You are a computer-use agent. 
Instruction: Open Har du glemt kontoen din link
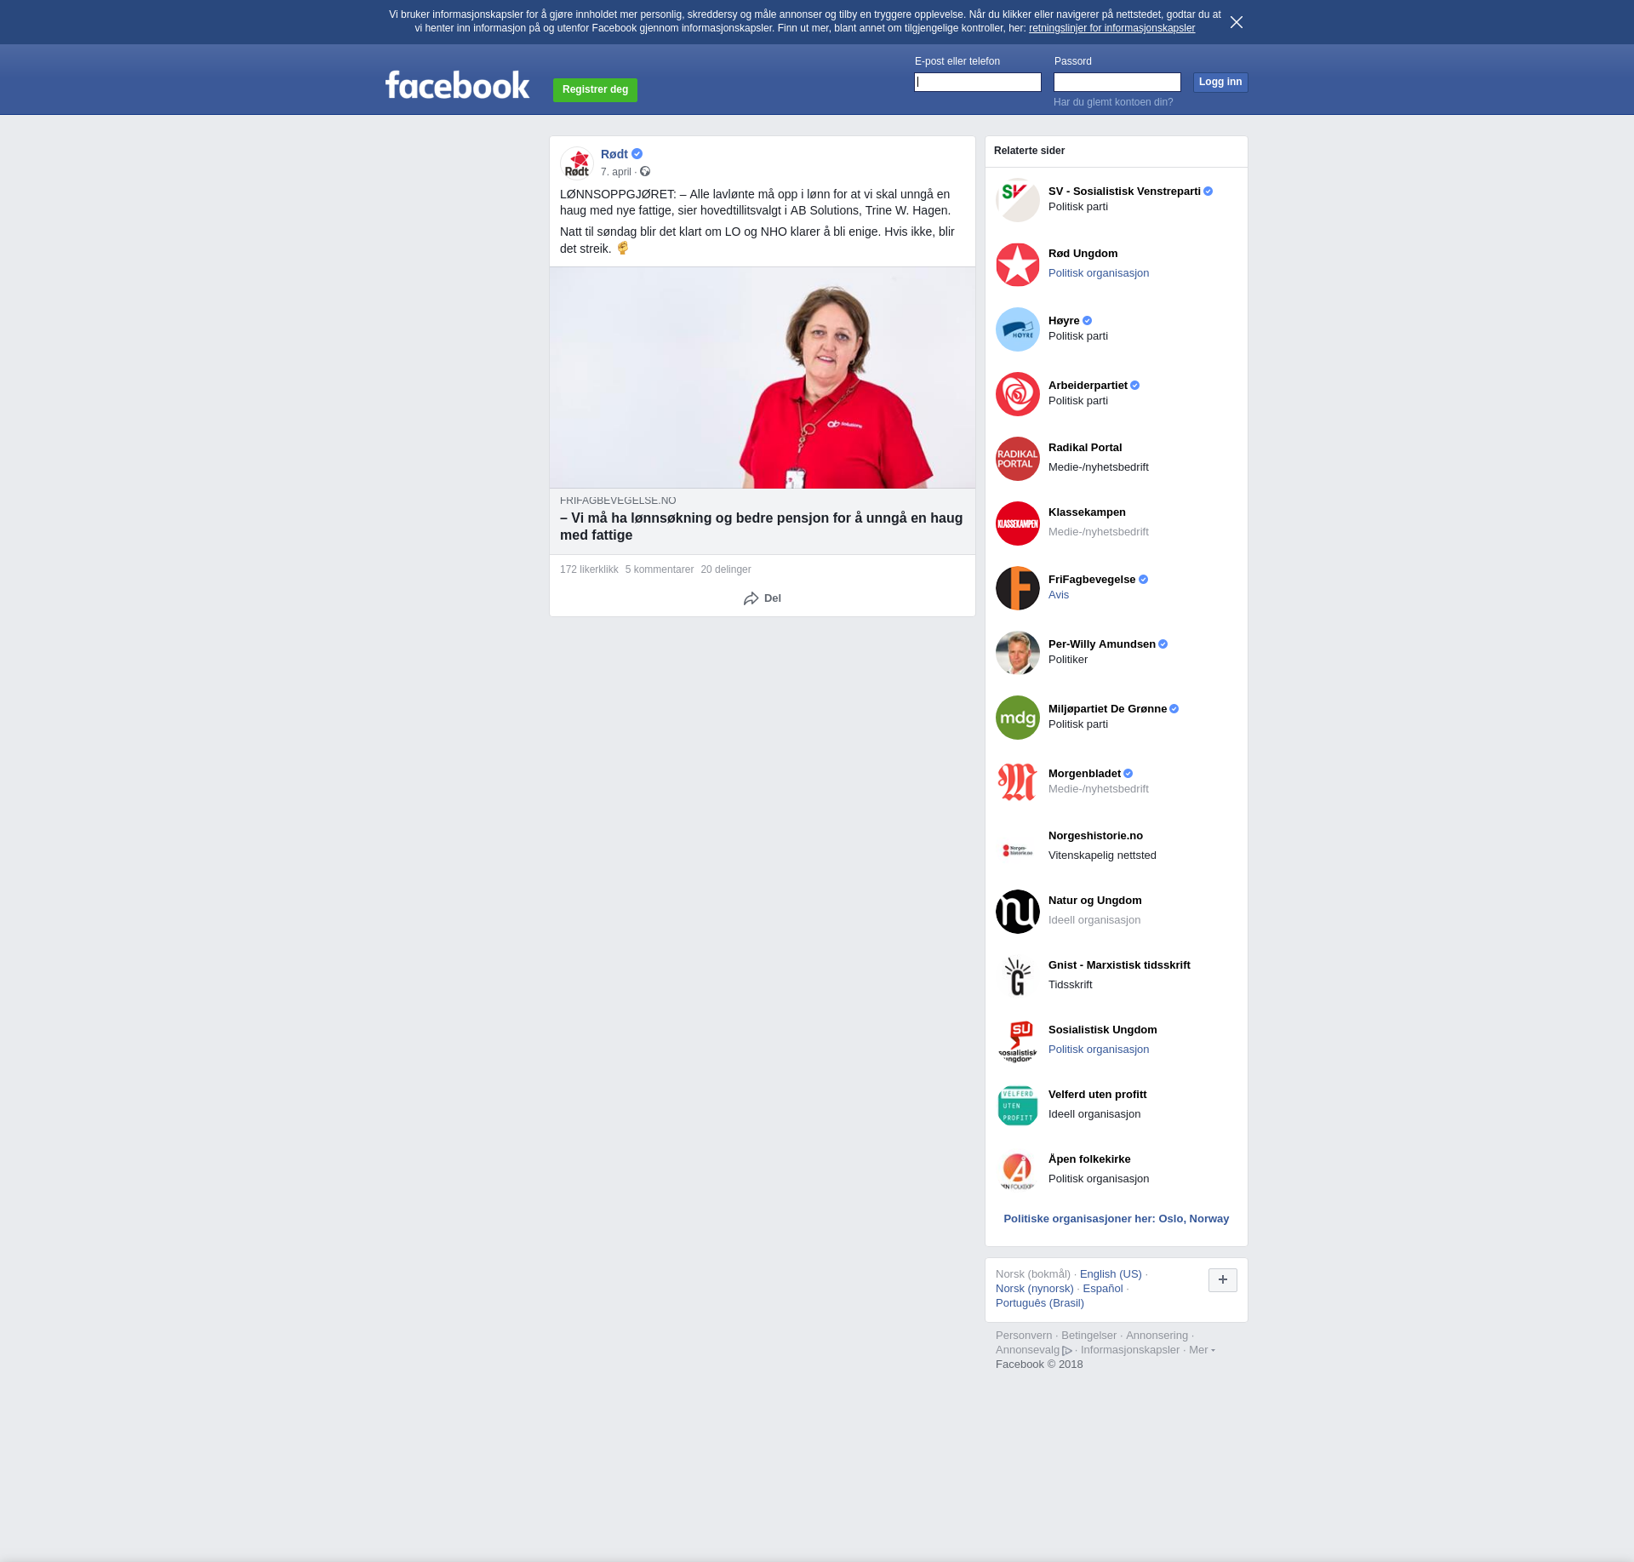coord(1113,102)
